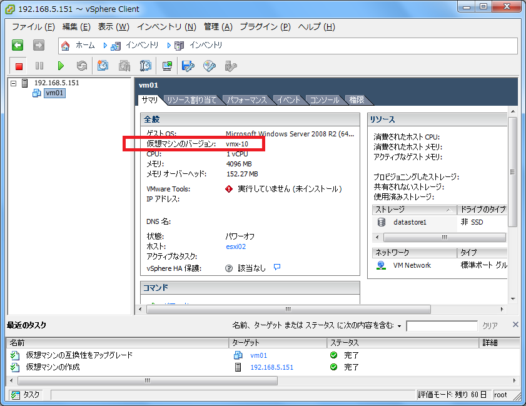Image resolution: width=526 pixels, height=406 pixels.
Task: Click the datastore1 disk icon
Action: pos(382,222)
